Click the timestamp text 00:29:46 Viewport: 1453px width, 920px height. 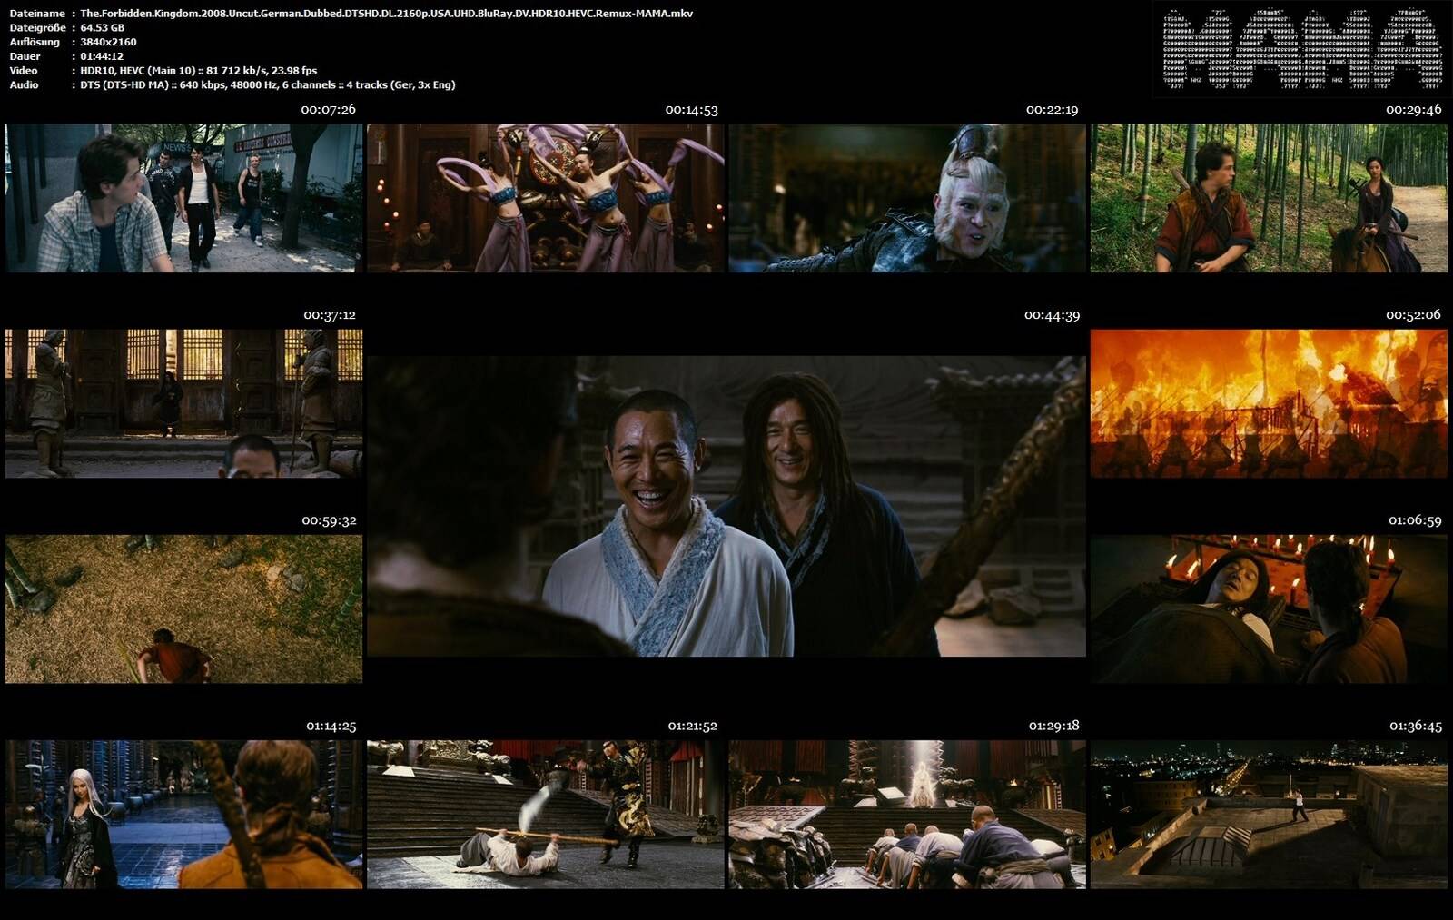1414,109
